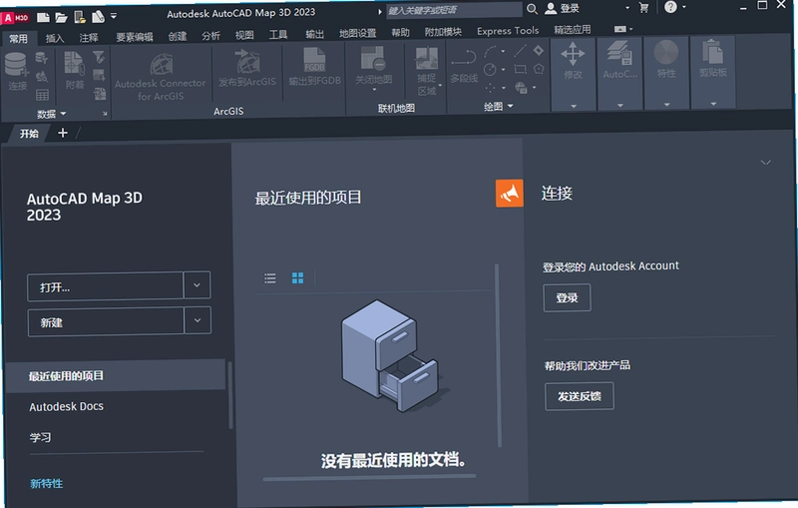Select the circle drawing tool
The image size is (798, 508).
[490, 70]
